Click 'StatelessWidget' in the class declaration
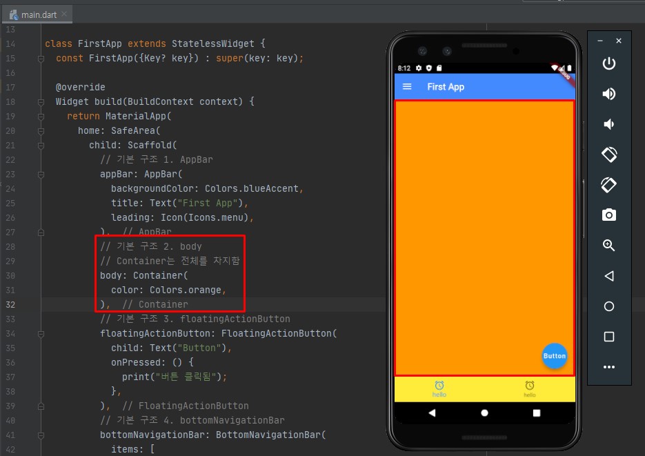 coord(213,43)
